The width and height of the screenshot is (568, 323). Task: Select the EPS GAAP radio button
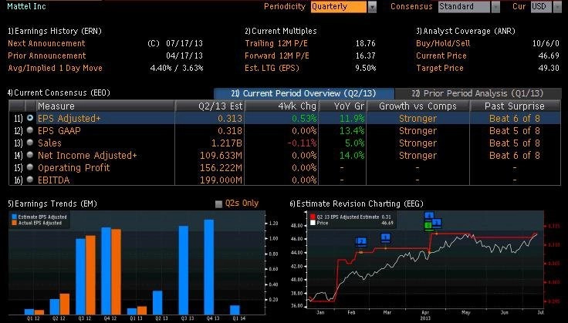pyautogui.click(x=30, y=130)
